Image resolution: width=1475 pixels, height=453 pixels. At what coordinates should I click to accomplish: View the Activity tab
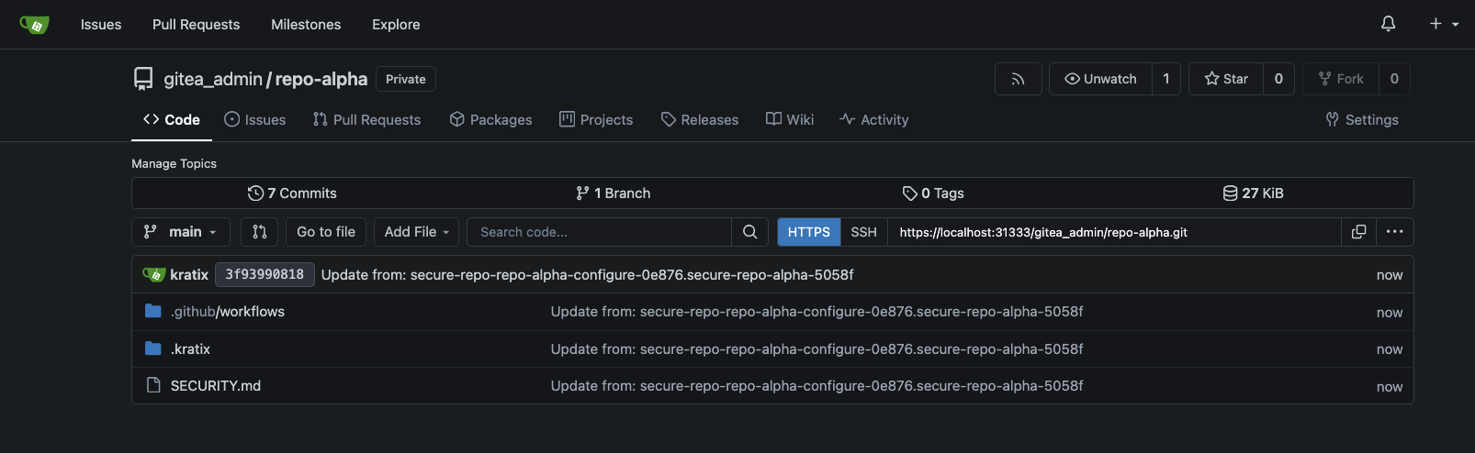tap(874, 119)
